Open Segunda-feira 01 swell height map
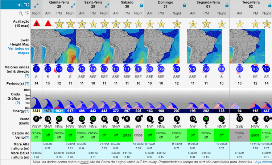This screenshot has height=165, width=272. [205, 46]
